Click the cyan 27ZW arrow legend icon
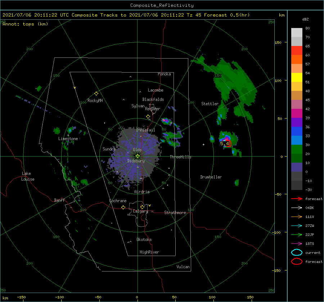Image resolution: width=324 pixels, height=302 pixels. coord(297,226)
